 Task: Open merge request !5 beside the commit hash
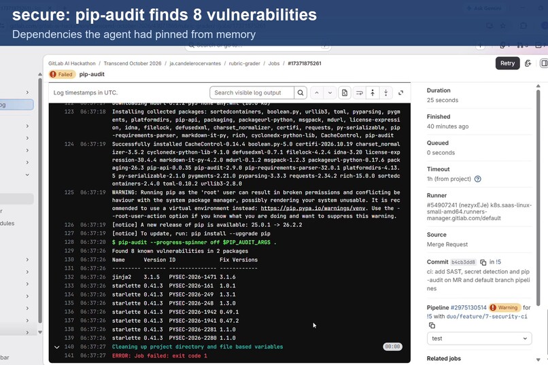pos(498,262)
